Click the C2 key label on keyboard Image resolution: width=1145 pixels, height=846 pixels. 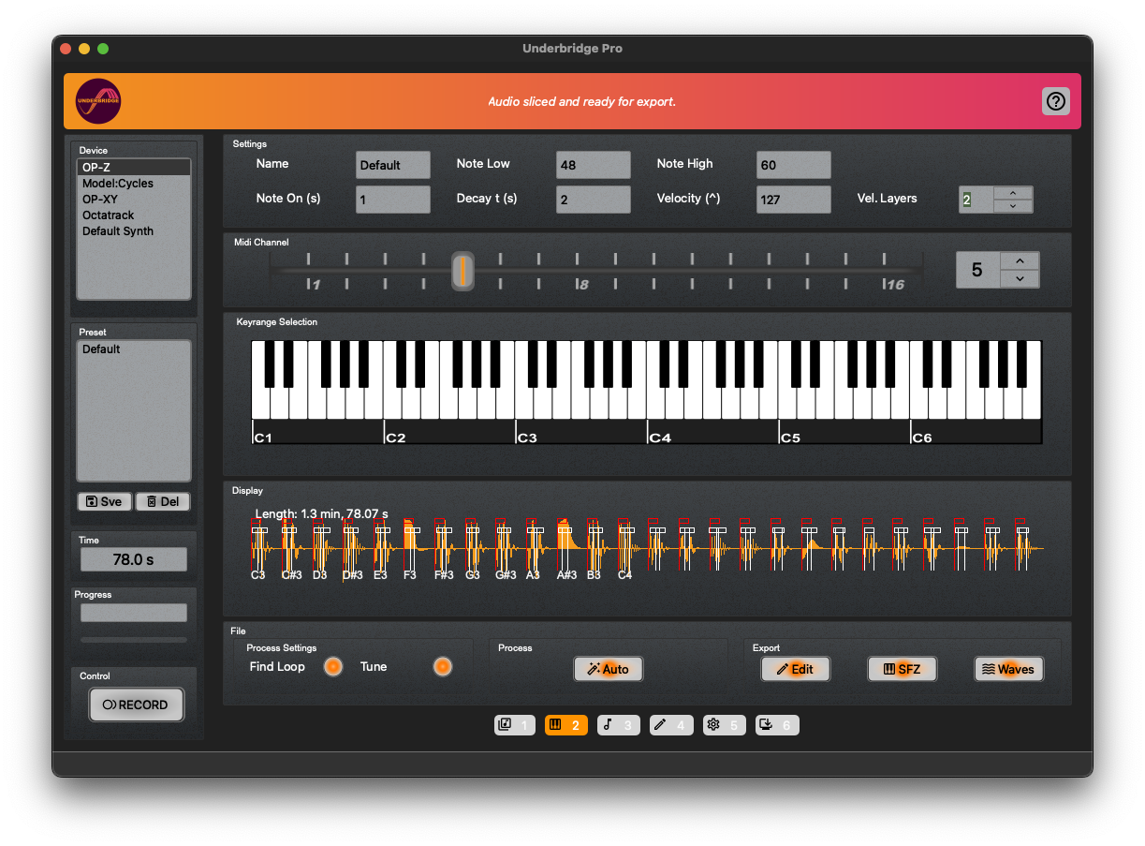click(396, 438)
